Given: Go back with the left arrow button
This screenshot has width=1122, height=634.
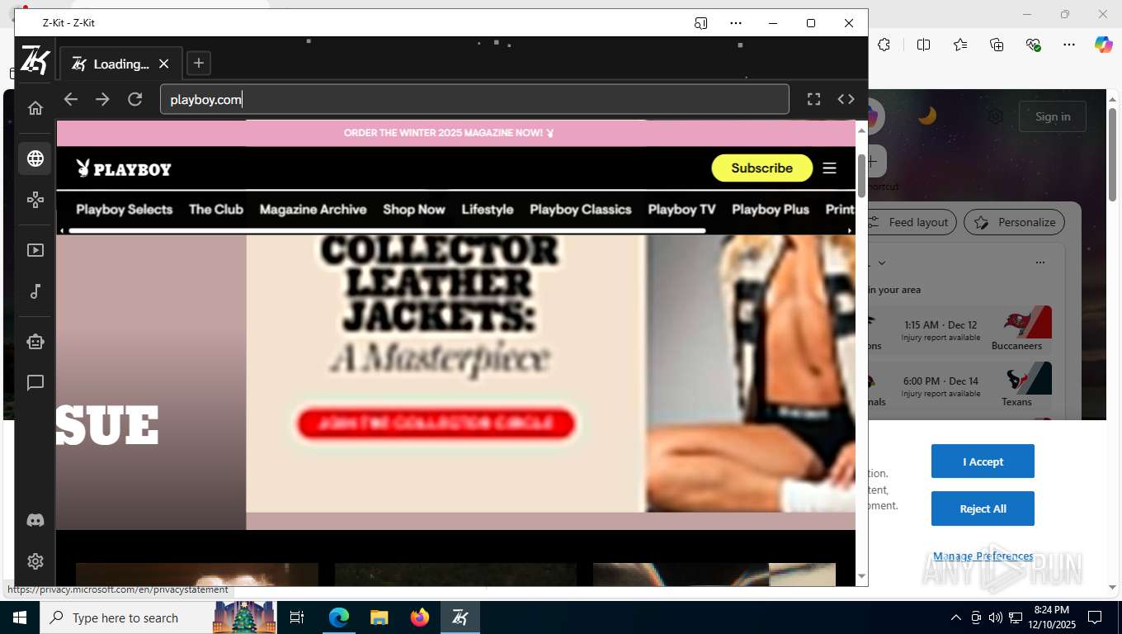Looking at the screenshot, I should [71, 99].
